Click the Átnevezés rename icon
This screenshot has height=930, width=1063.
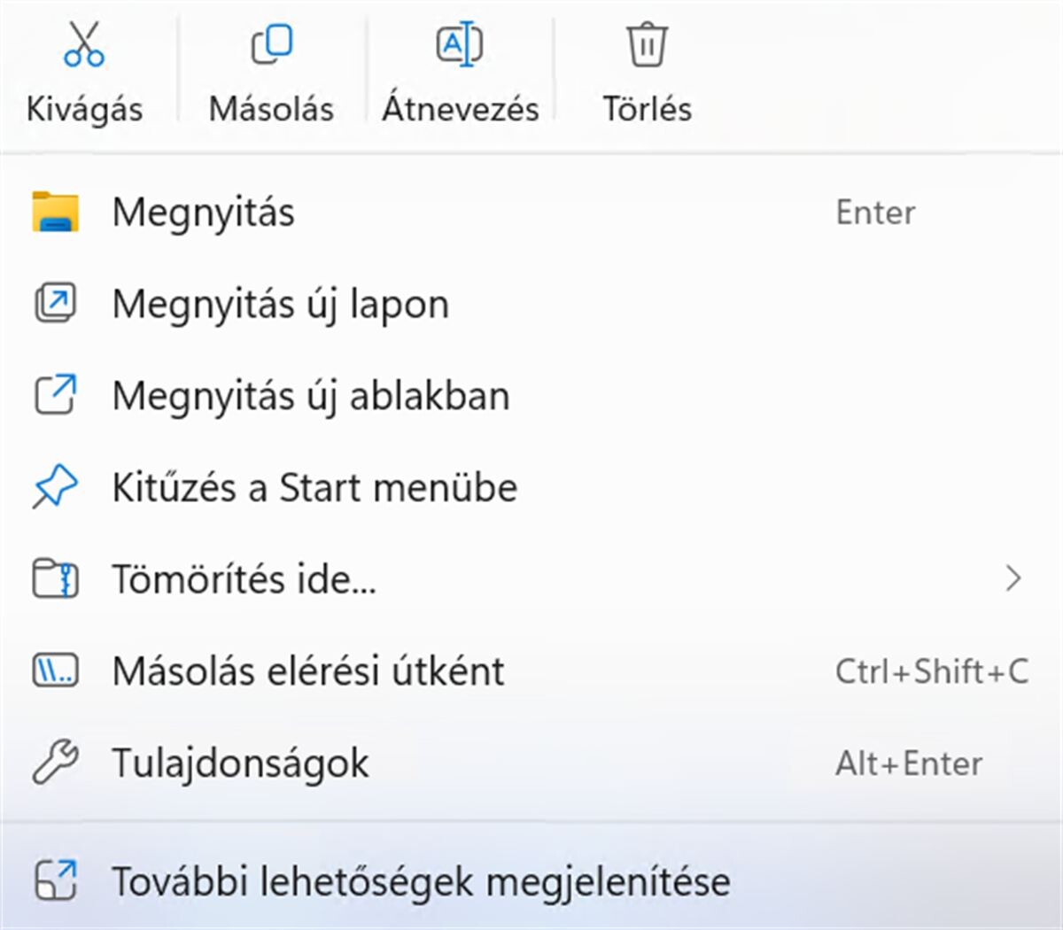(460, 44)
